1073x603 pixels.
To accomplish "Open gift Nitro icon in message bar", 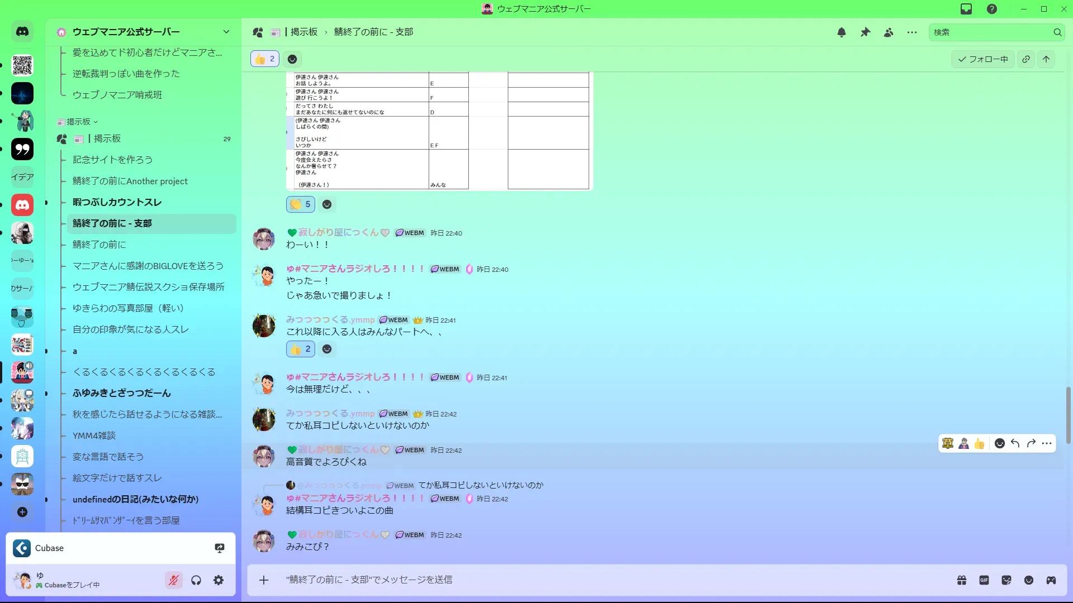I will point(961,580).
